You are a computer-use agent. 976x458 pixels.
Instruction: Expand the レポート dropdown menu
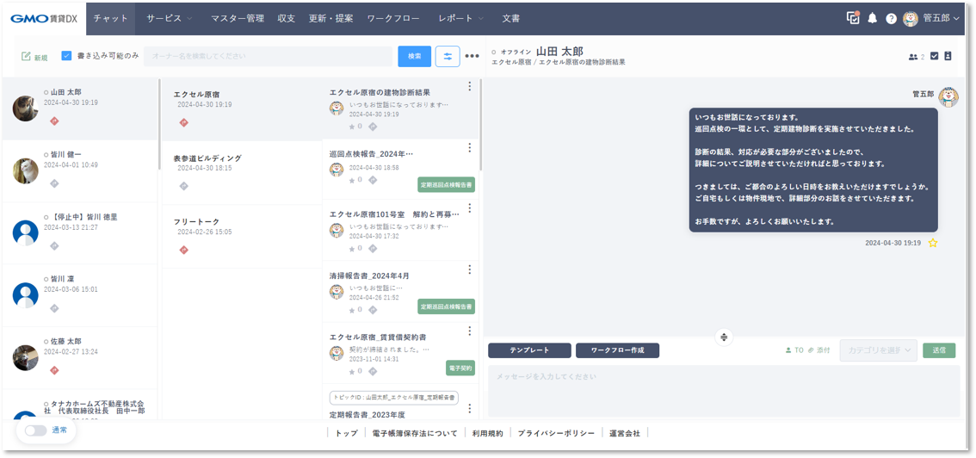tap(461, 19)
